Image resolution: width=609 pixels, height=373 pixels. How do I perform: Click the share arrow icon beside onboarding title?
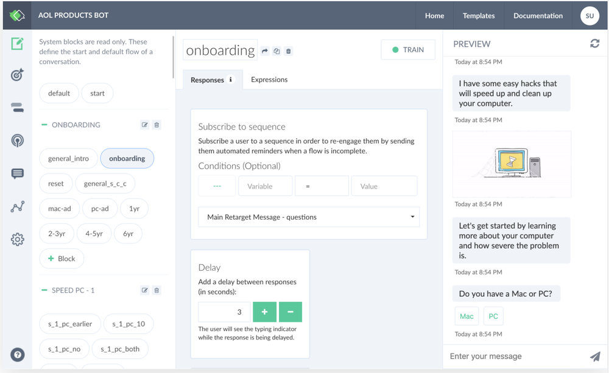pyautogui.click(x=265, y=51)
